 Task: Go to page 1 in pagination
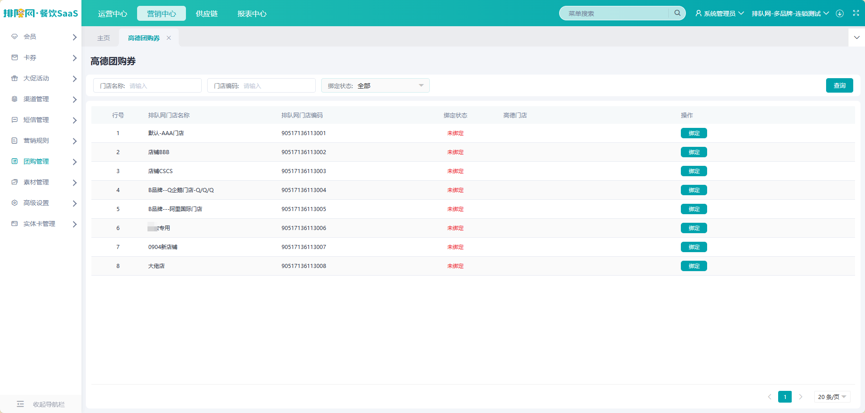(x=785, y=397)
